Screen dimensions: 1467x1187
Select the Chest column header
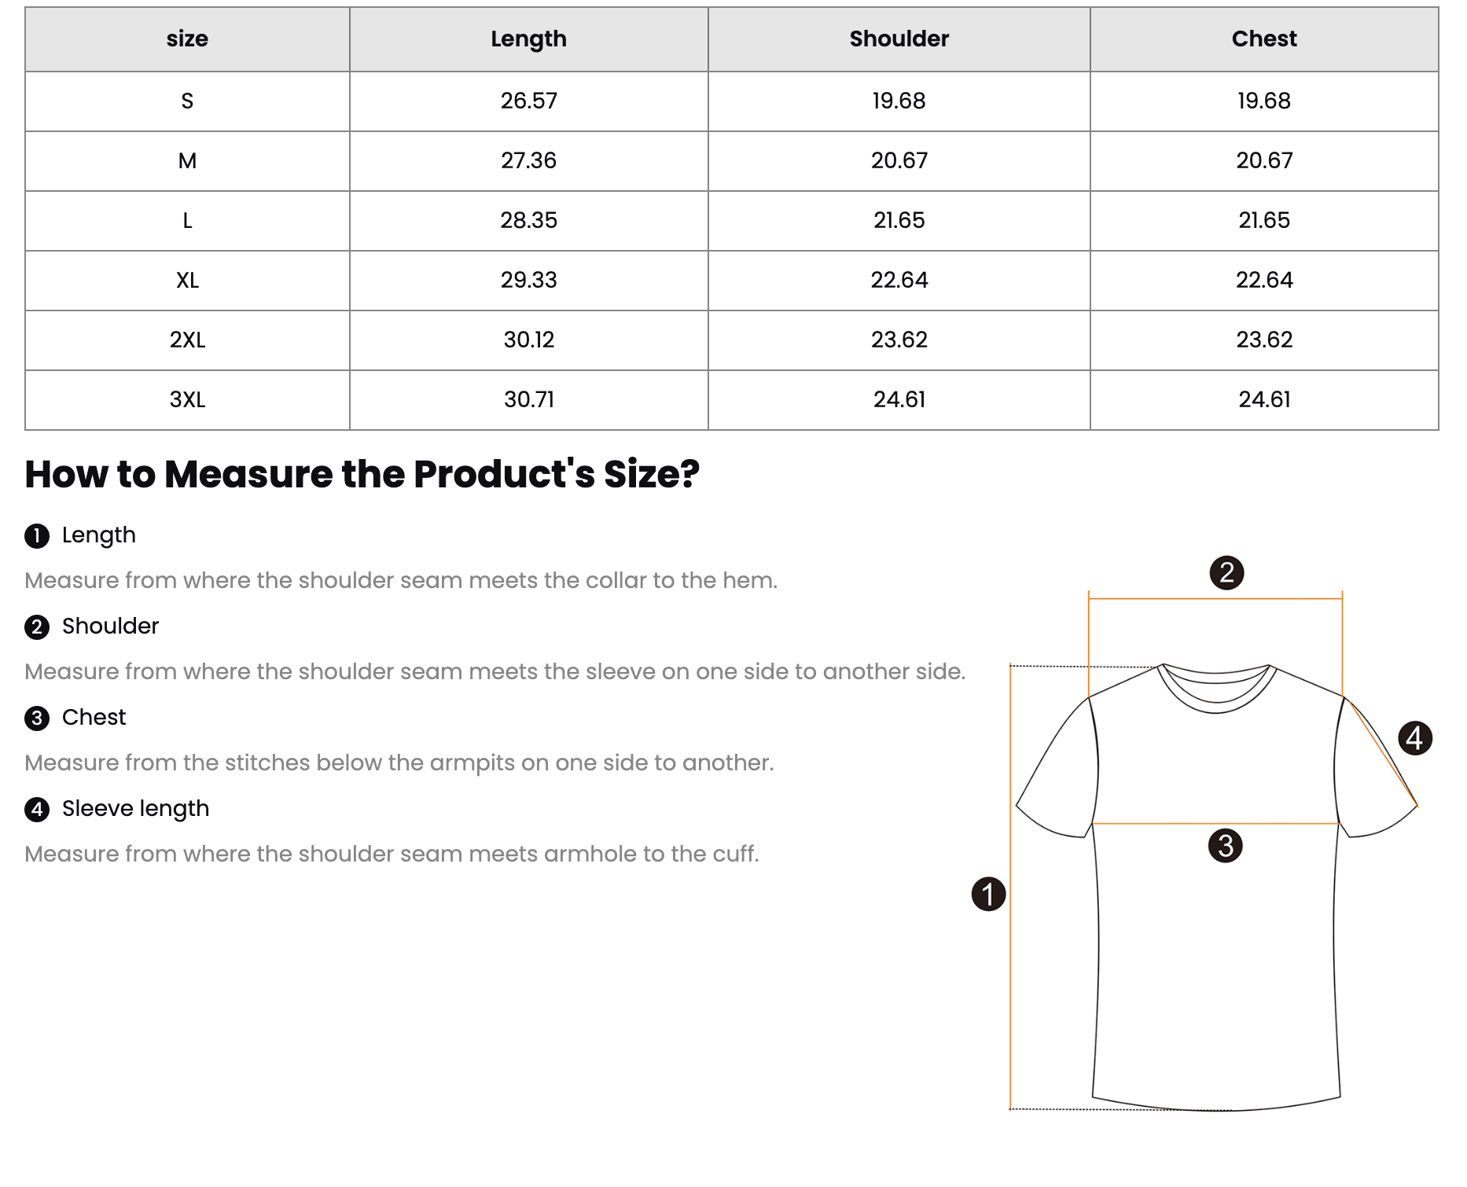coord(1264,39)
